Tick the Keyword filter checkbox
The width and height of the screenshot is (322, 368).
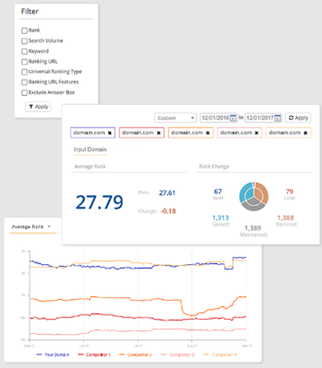click(x=24, y=52)
